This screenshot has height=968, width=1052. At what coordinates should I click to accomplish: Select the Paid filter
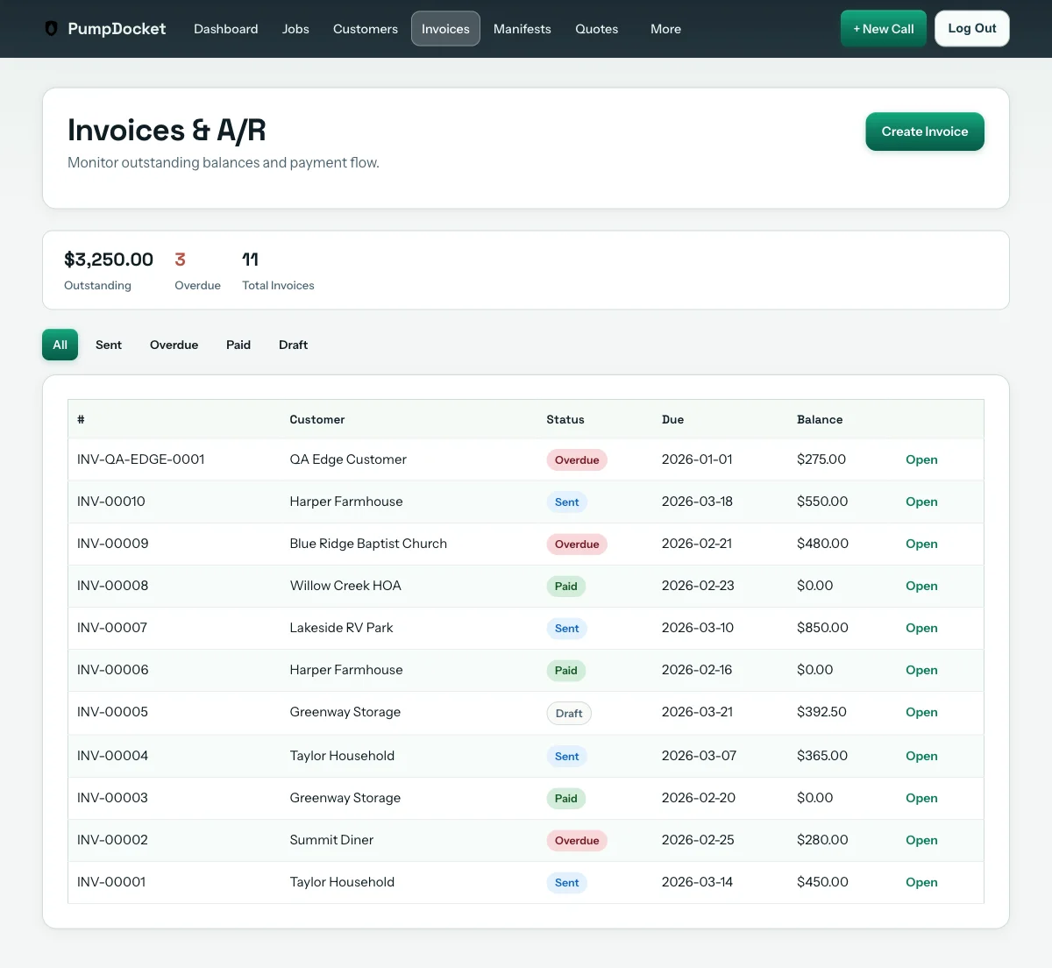coord(238,345)
